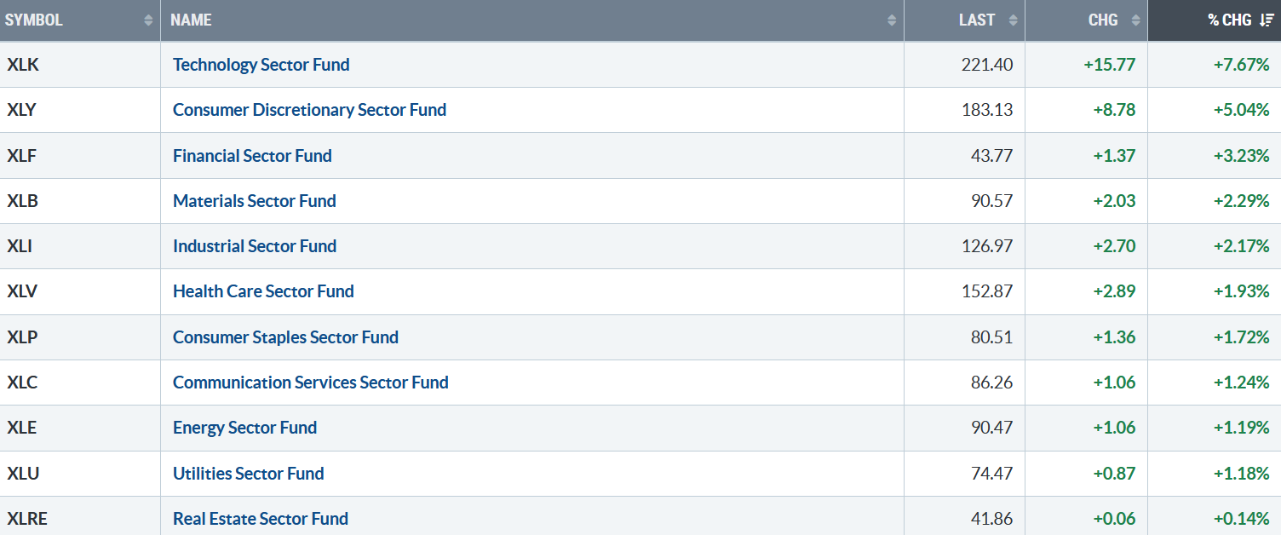This screenshot has height=535, width=1281.
Task: Click change value +0.87
Action: point(1114,474)
